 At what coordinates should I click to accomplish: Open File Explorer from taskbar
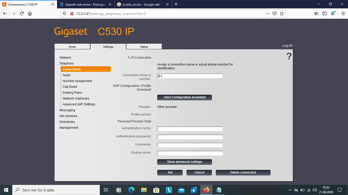[x=144, y=190]
